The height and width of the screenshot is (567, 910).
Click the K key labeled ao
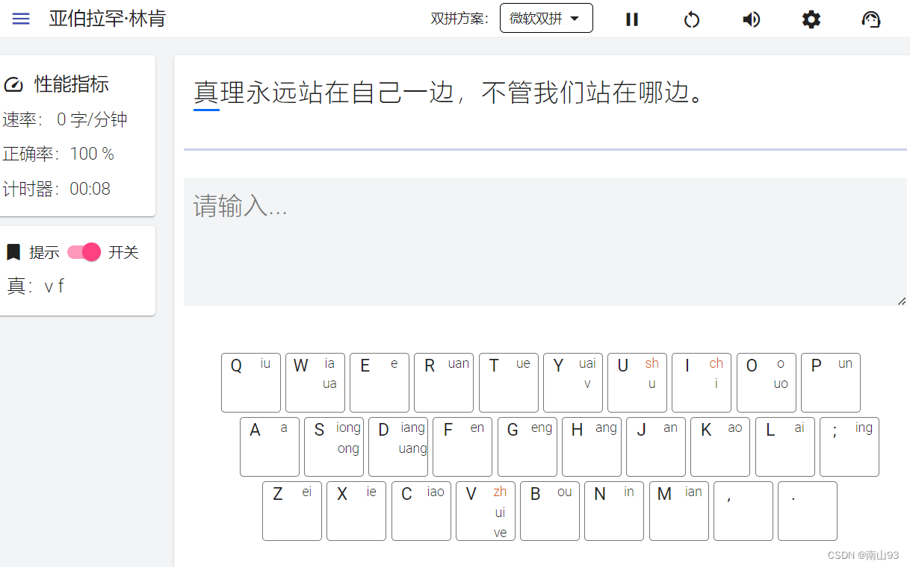pos(720,447)
